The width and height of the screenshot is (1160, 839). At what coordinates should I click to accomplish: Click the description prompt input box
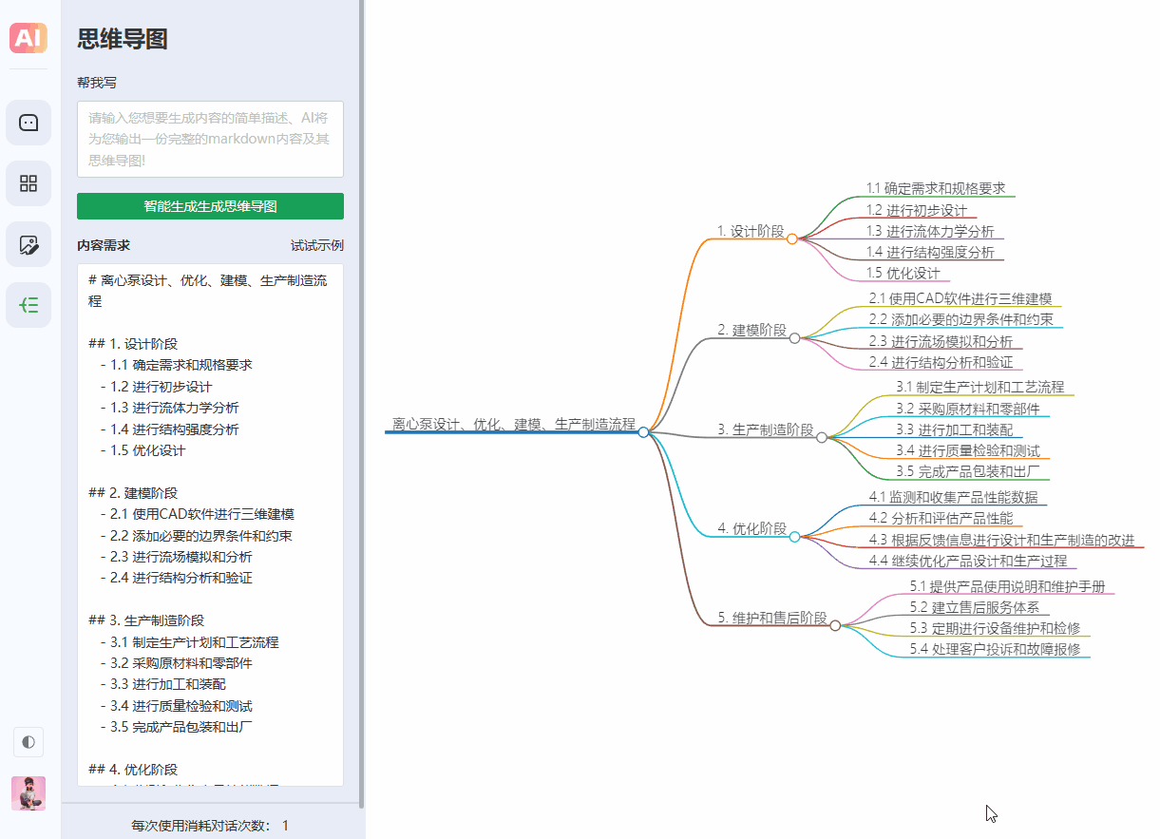(210, 139)
